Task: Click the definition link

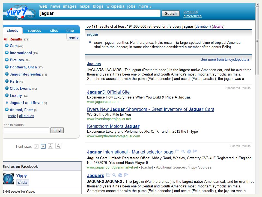Action: click(x=203, y=26)
